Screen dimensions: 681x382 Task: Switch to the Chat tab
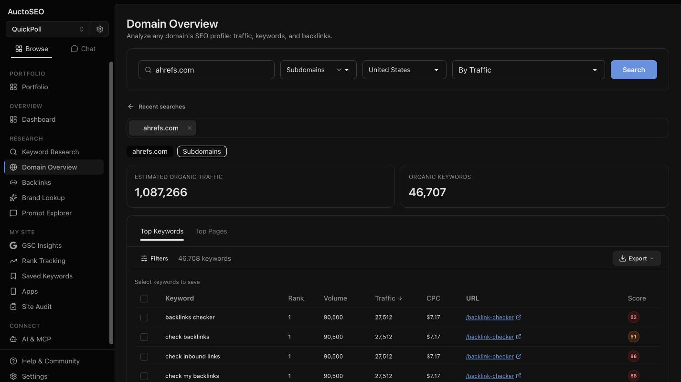(x=83, y=49)
